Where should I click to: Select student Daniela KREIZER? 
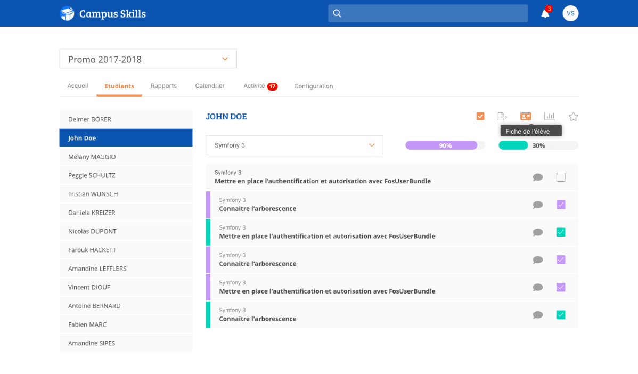pyautogui.click(x=126, y=213)
